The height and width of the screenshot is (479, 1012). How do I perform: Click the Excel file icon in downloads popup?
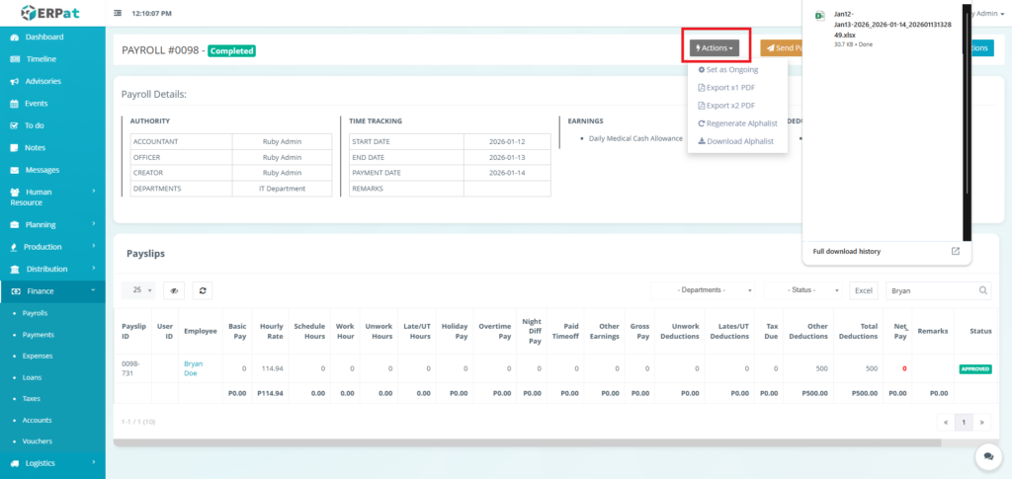click(x=819, y=16)
